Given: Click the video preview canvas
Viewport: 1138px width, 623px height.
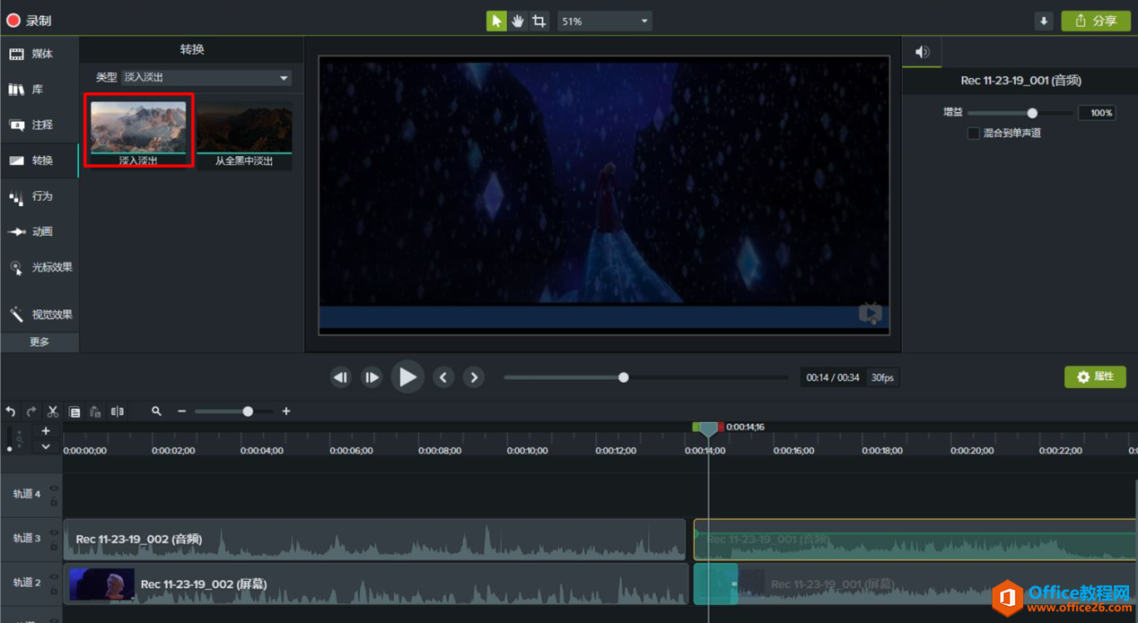Looking at the screenshot, I should coord(604,195).
